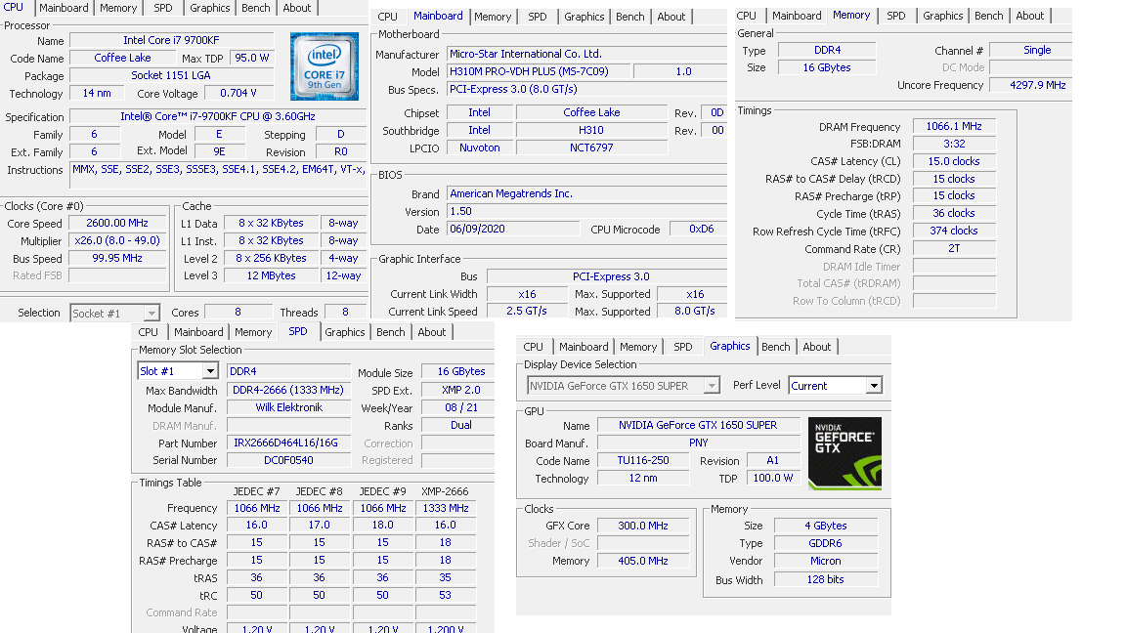
Task: Open the Slot #1 memory slot dropdown
Action: [209, 371]
